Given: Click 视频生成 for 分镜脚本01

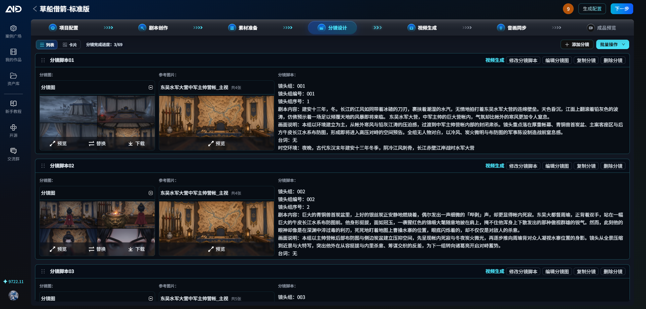Looking at the screenshot, I should click(x=495, y=60).
